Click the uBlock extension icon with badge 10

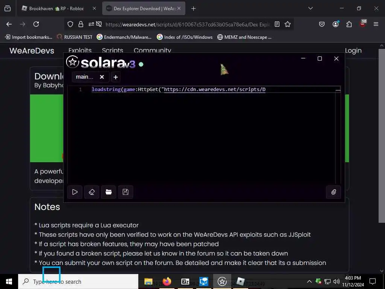(363, 24)
